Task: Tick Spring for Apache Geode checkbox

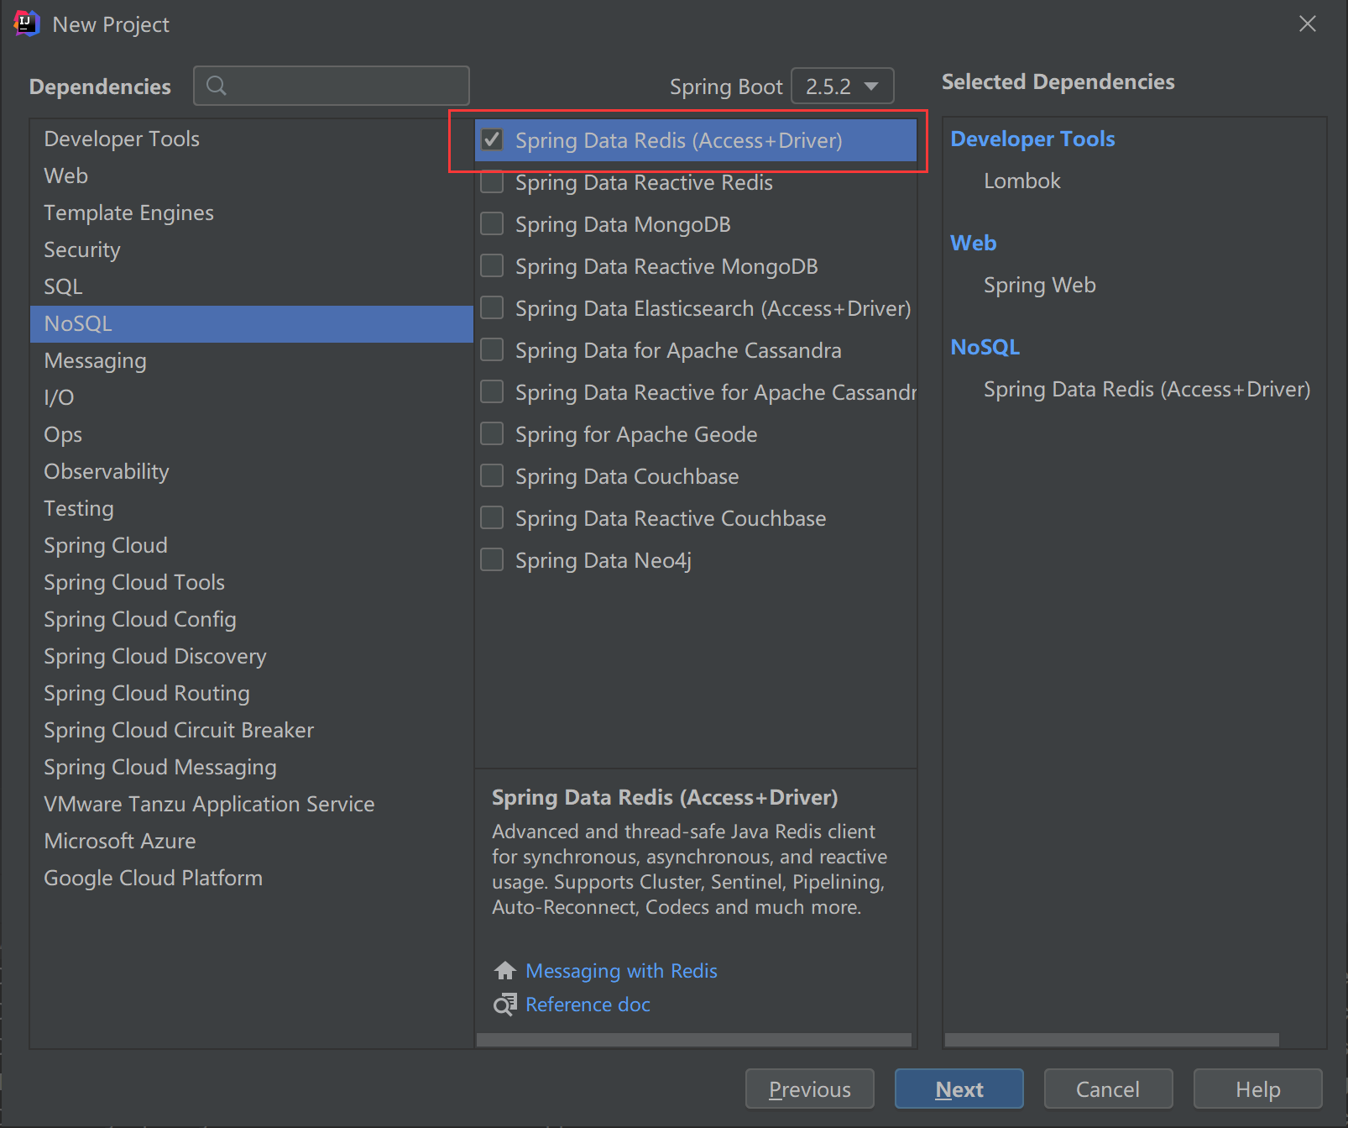Action: pyautogui.click(x=492, y=433)
